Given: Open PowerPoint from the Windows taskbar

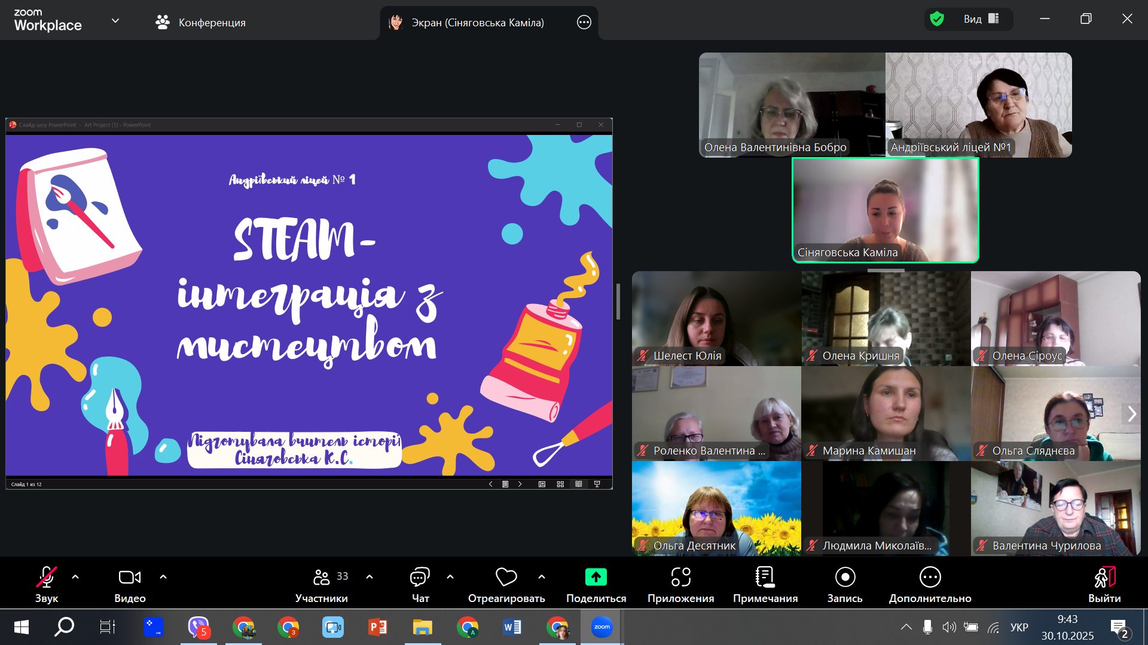Looking at the screenshot, I should (x=377, y=627).
